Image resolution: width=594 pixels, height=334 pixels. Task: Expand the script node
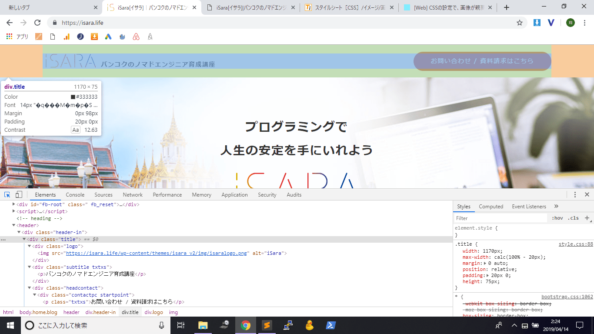14,211
